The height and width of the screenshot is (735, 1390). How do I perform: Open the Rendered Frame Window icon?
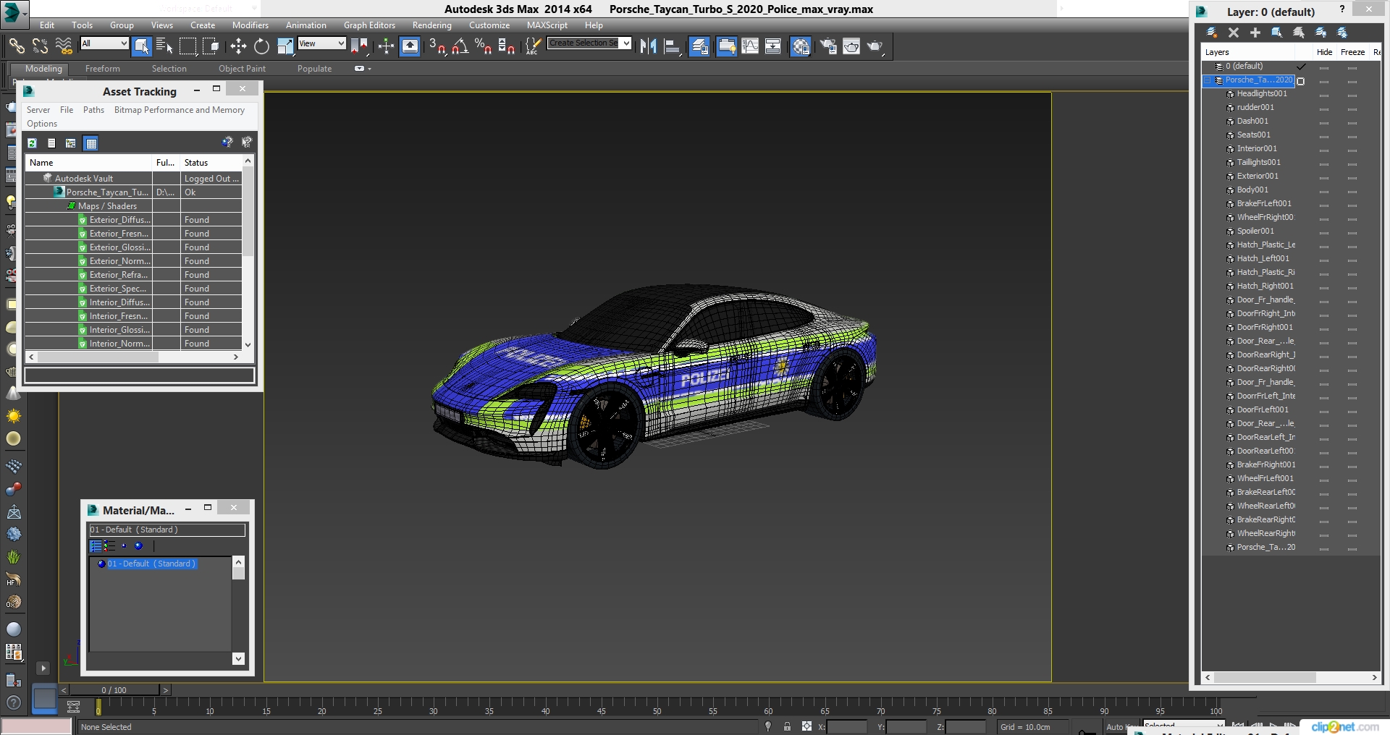point(851,46)
